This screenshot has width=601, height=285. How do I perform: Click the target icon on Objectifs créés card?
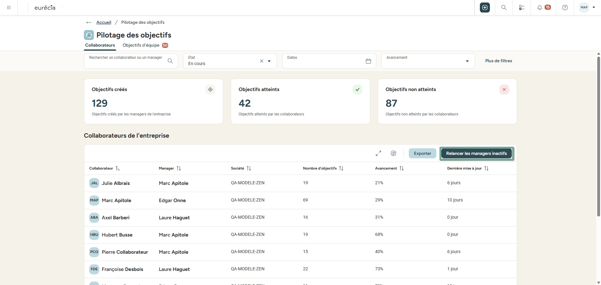click(x=210, y=89)
